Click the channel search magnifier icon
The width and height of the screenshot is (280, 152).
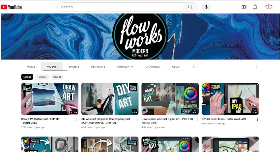pos(195,66)
